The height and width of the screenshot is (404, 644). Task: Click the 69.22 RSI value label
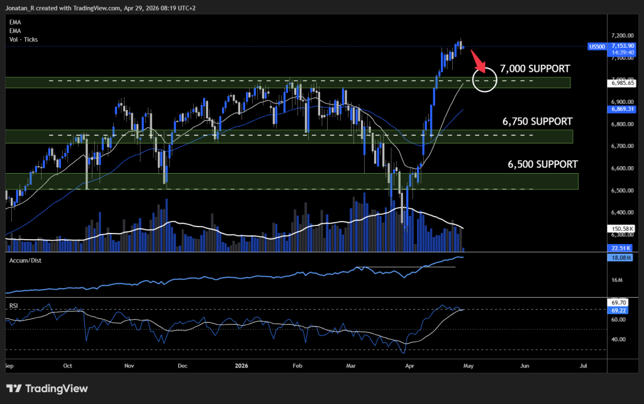pos(617,310)
